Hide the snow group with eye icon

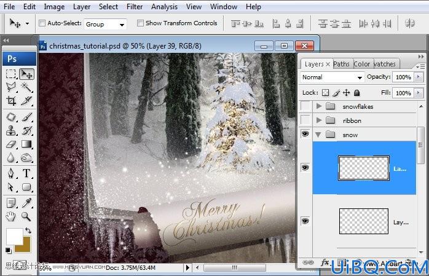click(x=305, y=134)
